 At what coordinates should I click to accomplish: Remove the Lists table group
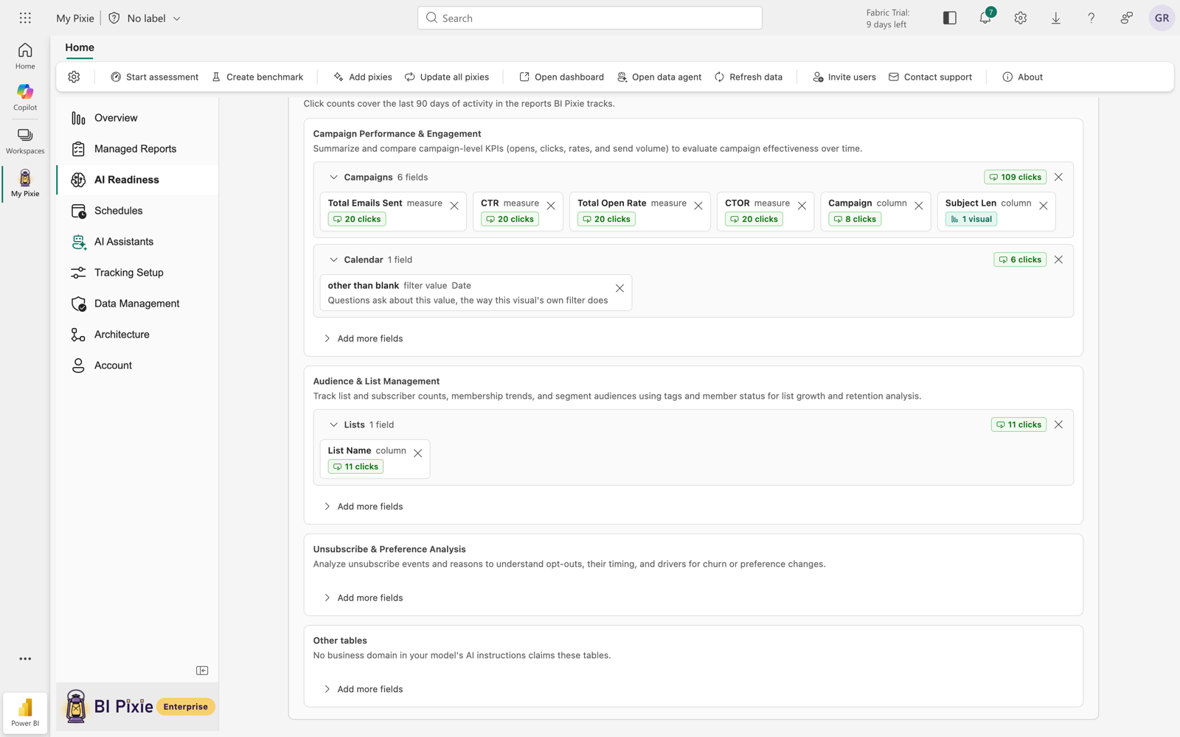click(1058, 425)
